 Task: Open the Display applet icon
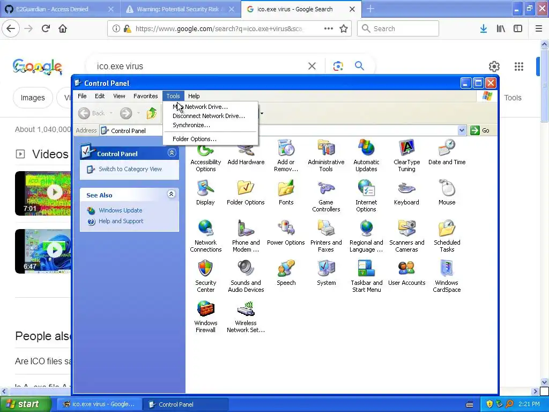(x=205, y=193)
